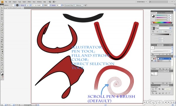Open the Essentials workspace switcher

pos(142,2)
